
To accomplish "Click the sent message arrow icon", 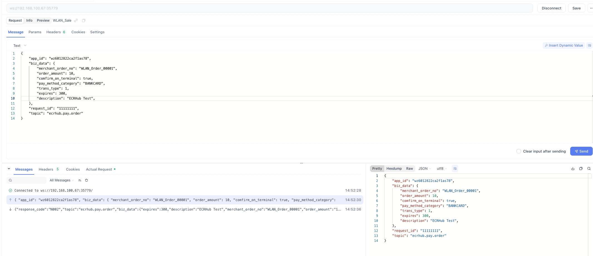I will tap(10, 200).
